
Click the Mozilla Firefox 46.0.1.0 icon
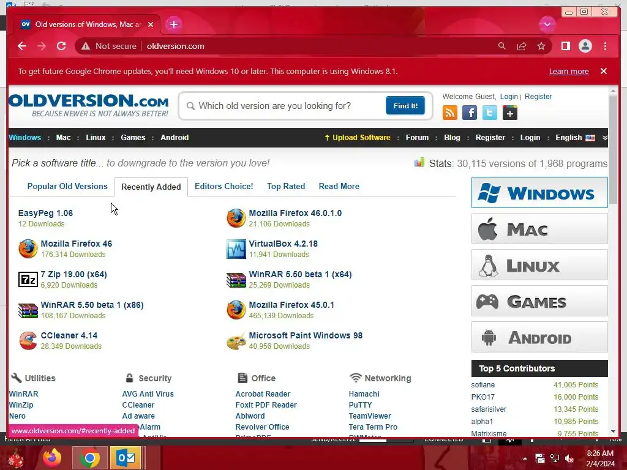point(236,218)
